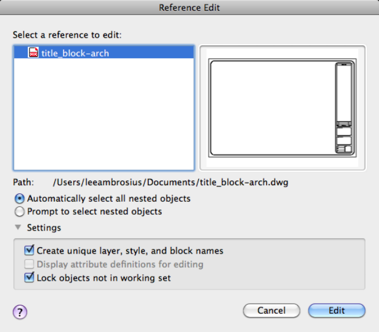Click the title_block-arch.dwg file path text
The width and height of the screenshot is (379, 332).
[x=171, y=182]
